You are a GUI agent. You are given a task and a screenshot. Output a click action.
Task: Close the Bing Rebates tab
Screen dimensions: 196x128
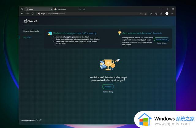click(80, 9)
